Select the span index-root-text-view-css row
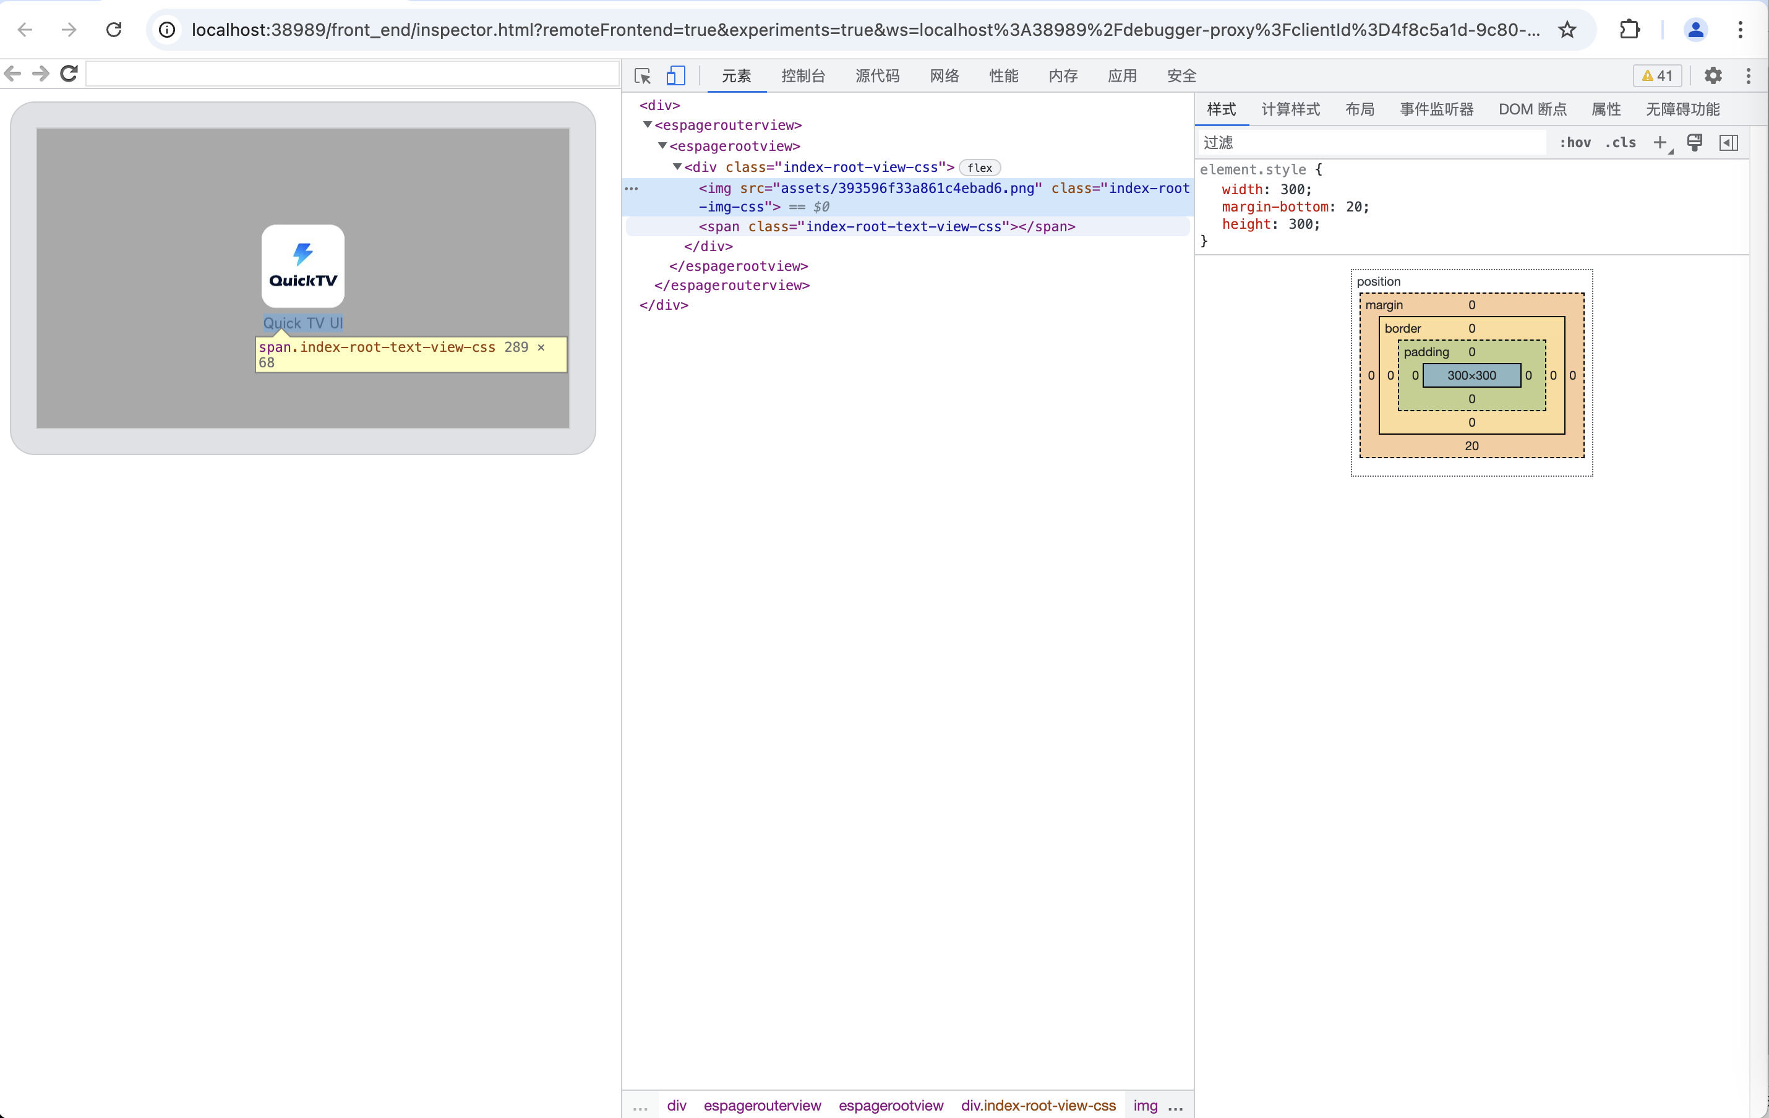The height and width of the screenshot is (1118, 1769). 908,226
